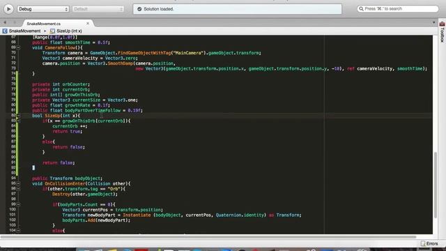Click line number 100 in gutter
This screenshot has height=251, width=446.
click(13, 210)
